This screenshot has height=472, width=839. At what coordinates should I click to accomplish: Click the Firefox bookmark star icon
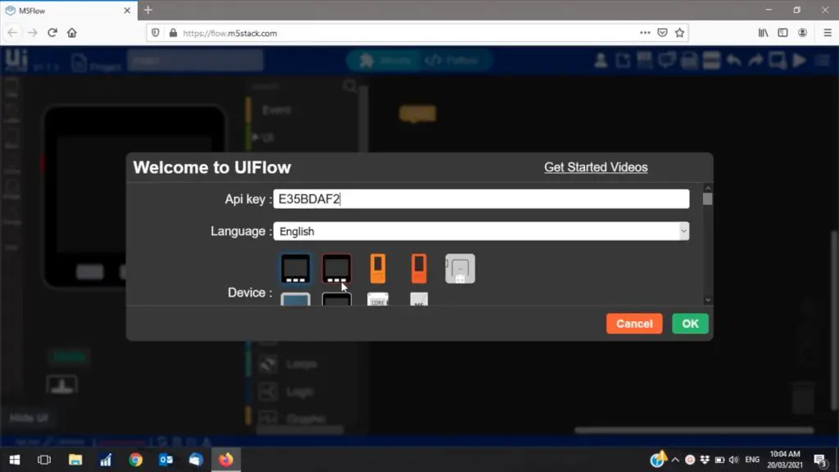[x=679, y=33]
